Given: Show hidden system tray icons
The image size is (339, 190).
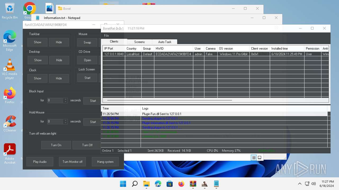Looking at the screenshot, I should [300, 184].
